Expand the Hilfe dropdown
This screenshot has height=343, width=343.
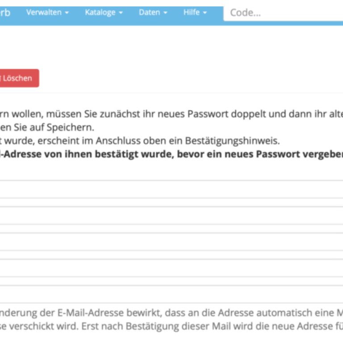[x=195, y=13]
